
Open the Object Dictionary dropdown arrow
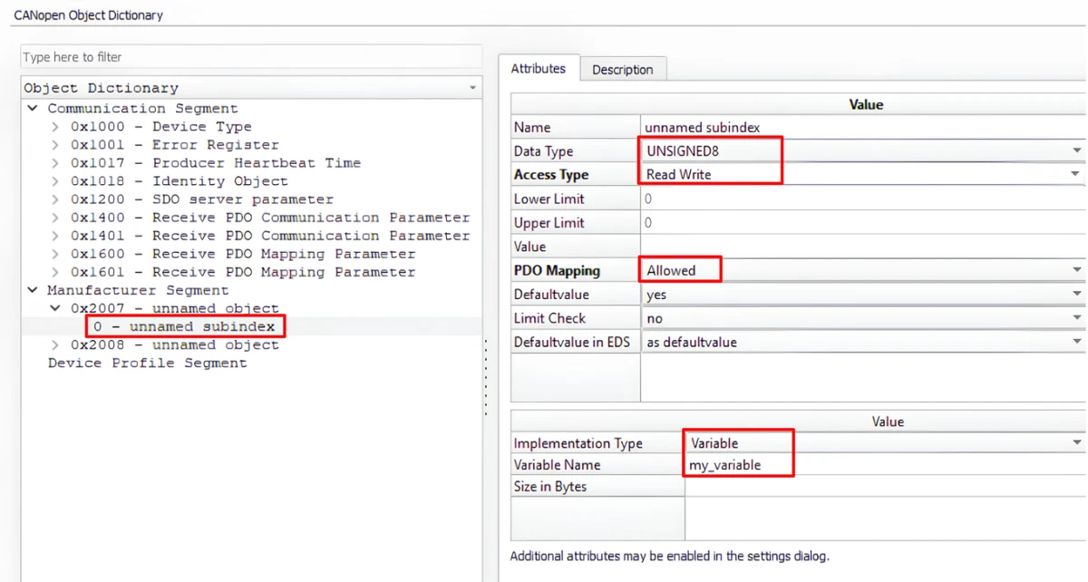(x=472, y=88)
